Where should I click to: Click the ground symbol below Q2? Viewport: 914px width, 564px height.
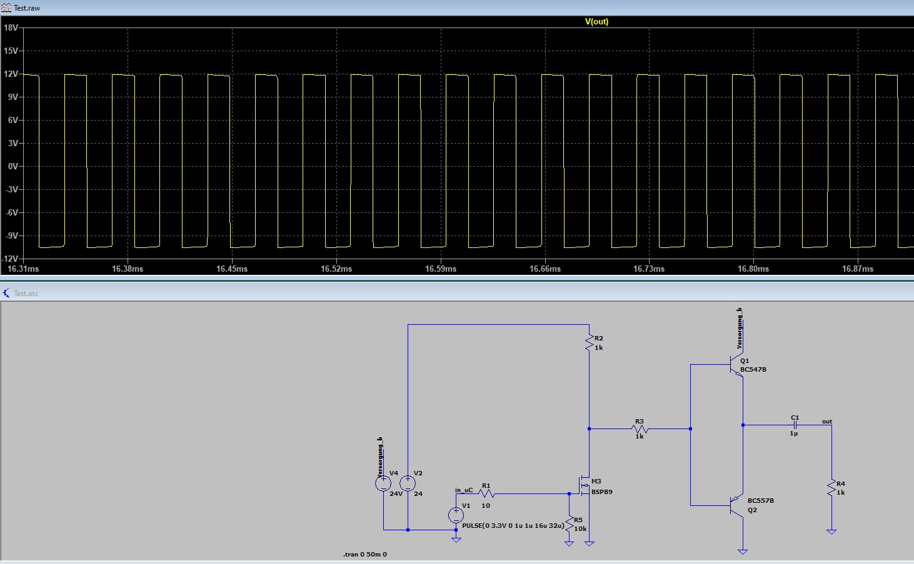(x=743, y=551)
